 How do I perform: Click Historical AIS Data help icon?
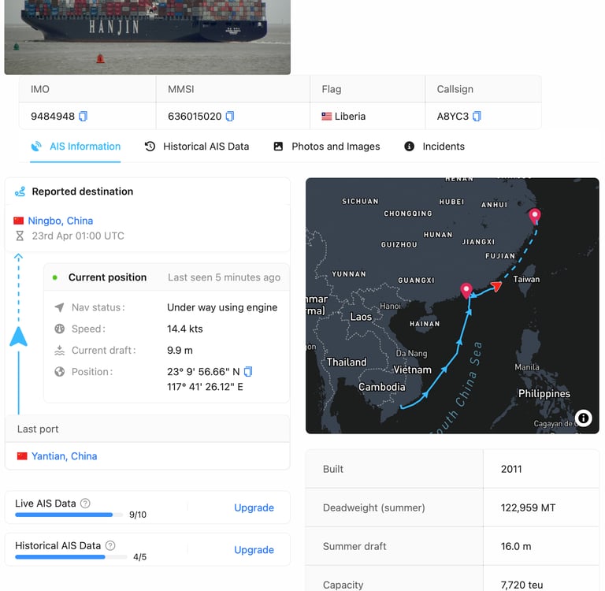(x=110, y=545)
